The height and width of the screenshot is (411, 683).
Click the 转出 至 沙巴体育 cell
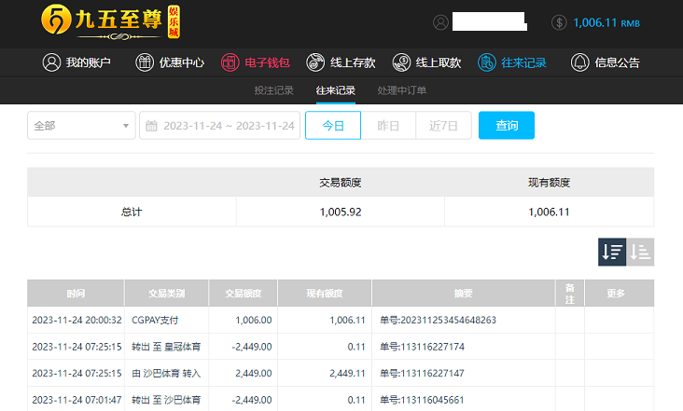[x=166, y=400]
